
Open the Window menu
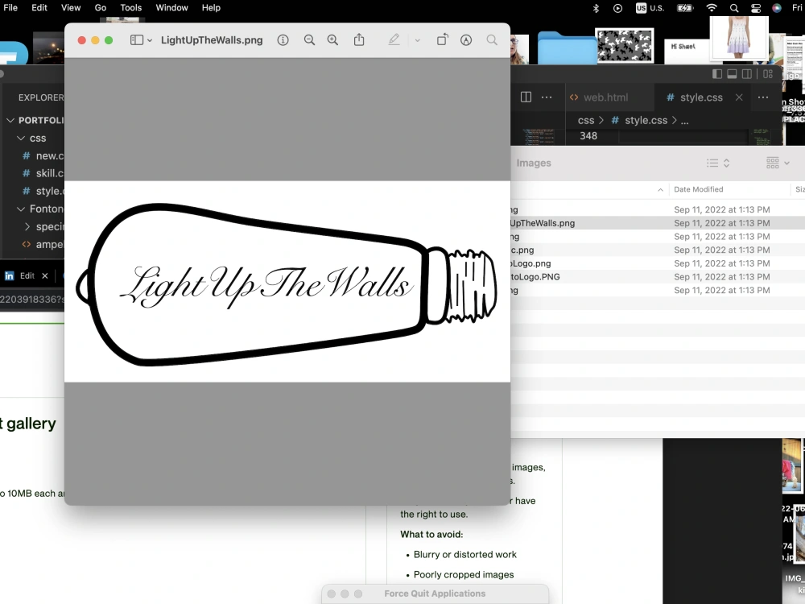pyautogui.click(x=172, y=8)
